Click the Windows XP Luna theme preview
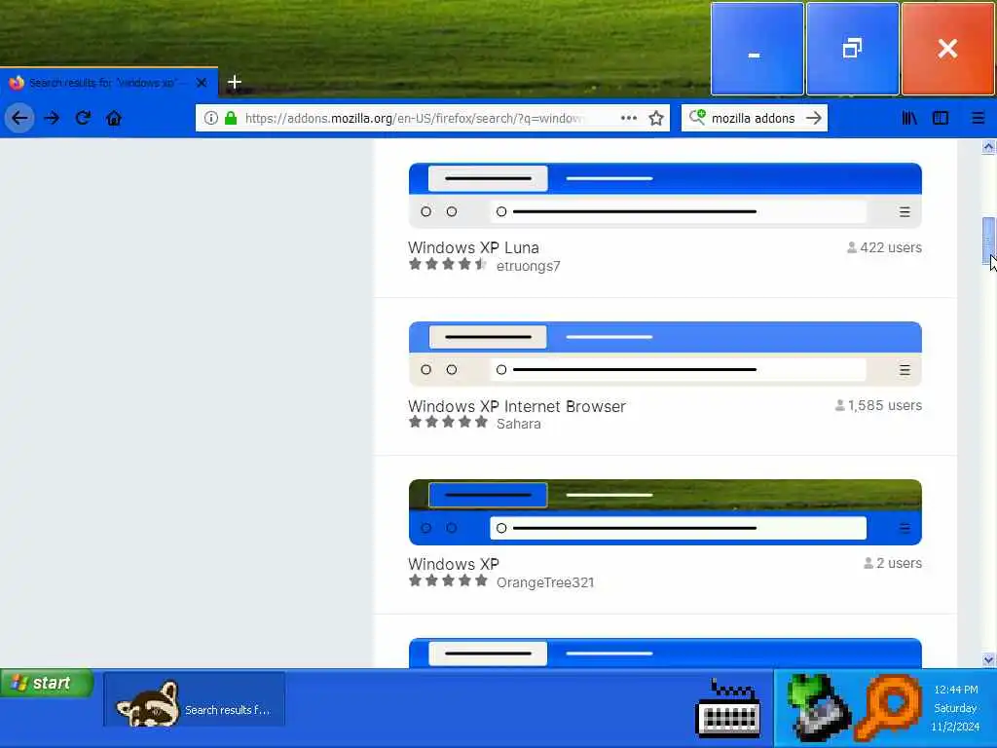The height and width of the screenshot is (748, 997). pyautogui.click(x=665, y=195)
